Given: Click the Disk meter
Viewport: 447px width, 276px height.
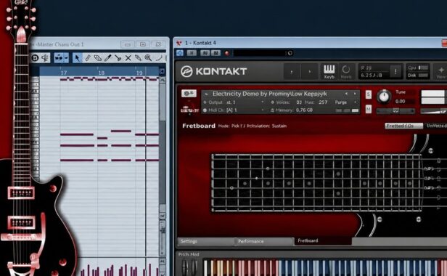Looking at the screenshot, I should pyautogui.click(x=418, y=76).
